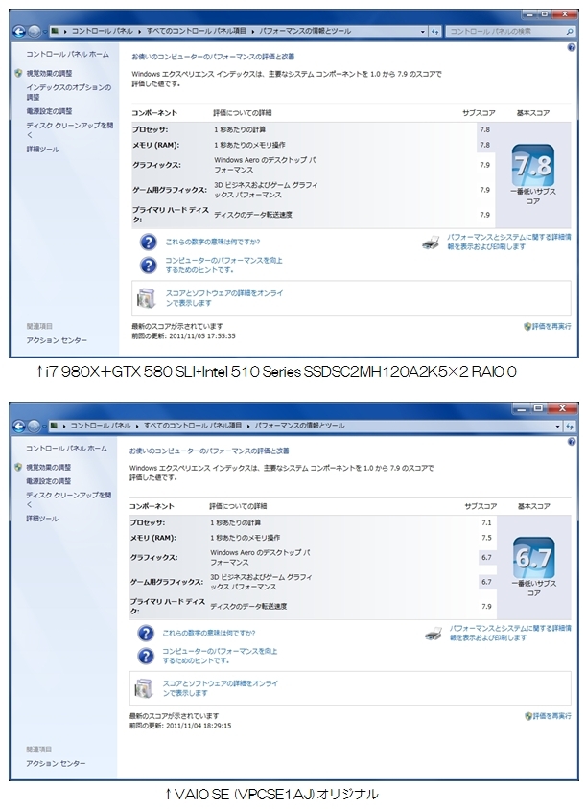
Task: Open アクションセンター in the top window
Action: [57, 340]
